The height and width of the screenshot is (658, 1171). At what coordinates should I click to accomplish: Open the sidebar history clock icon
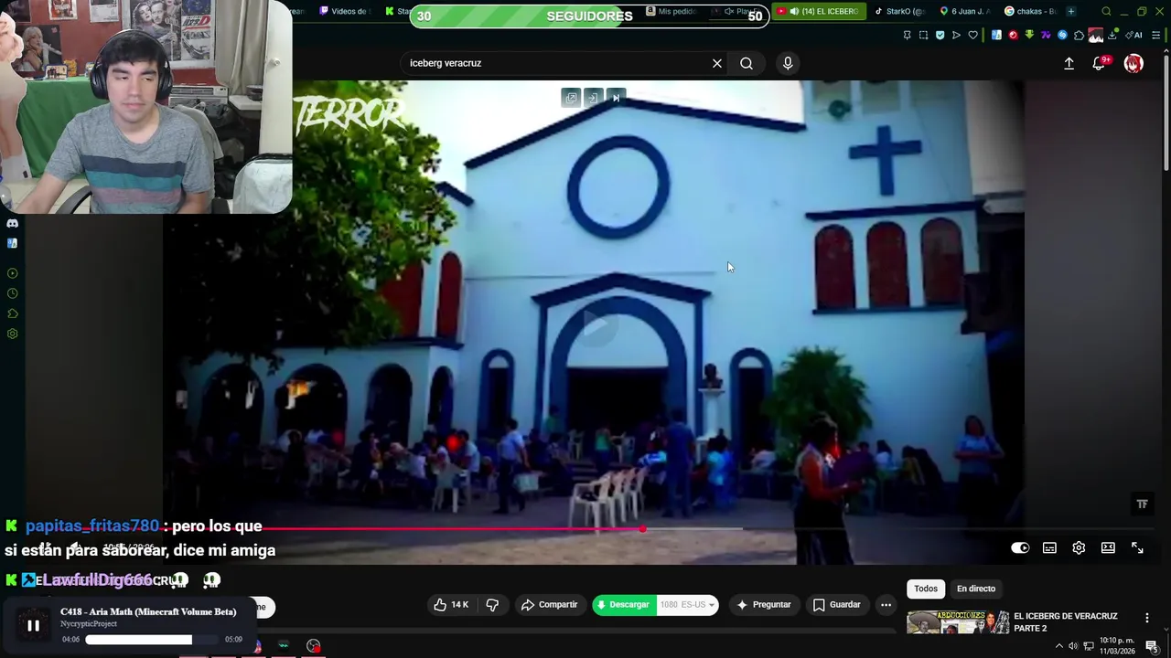[12, 293]
